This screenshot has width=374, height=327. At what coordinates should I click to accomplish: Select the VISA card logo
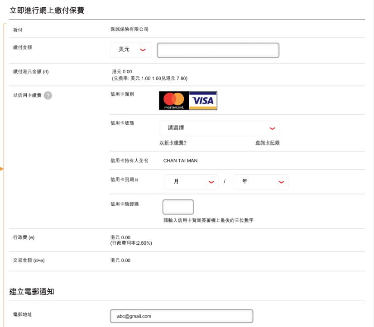[203, 100]
